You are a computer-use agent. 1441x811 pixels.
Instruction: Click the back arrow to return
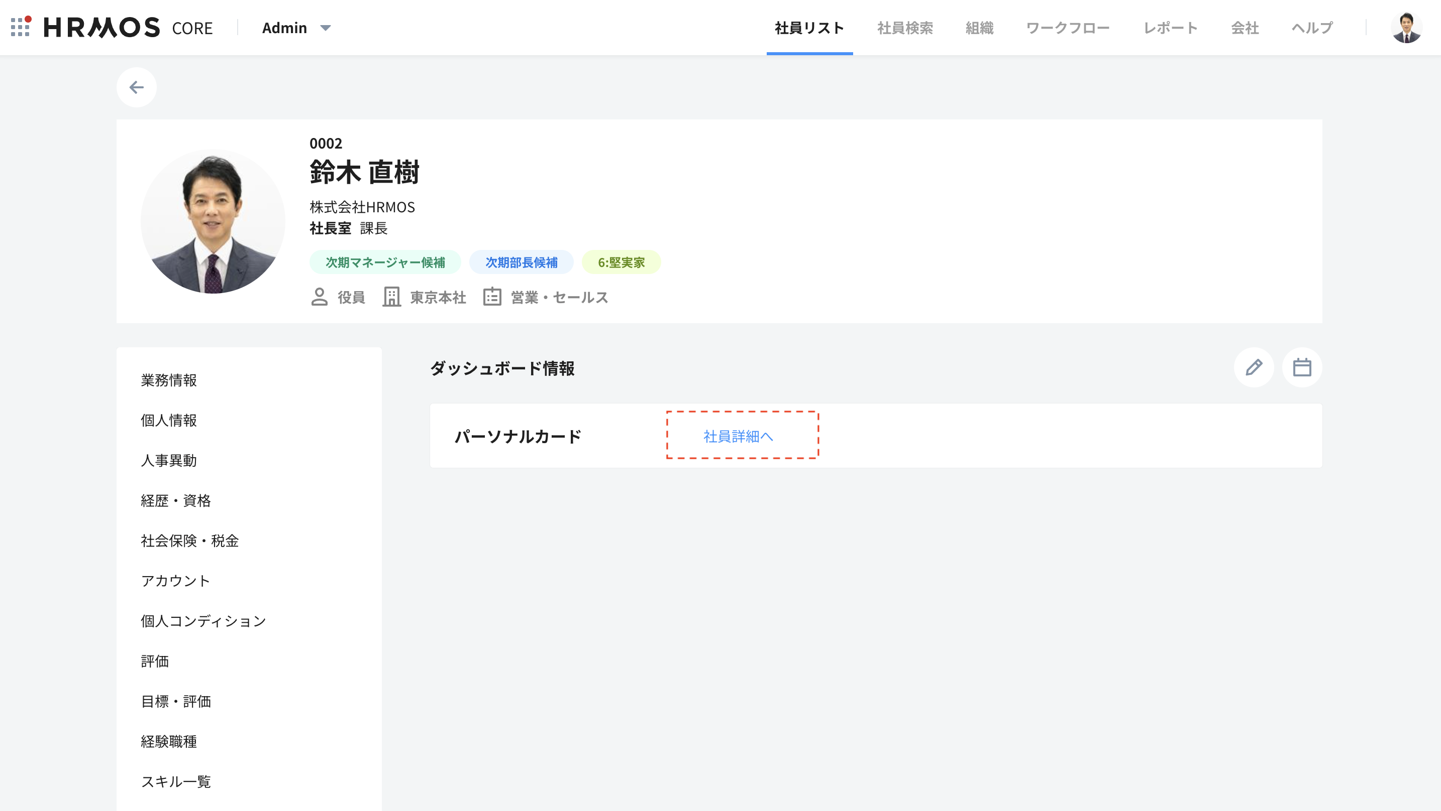136,87
